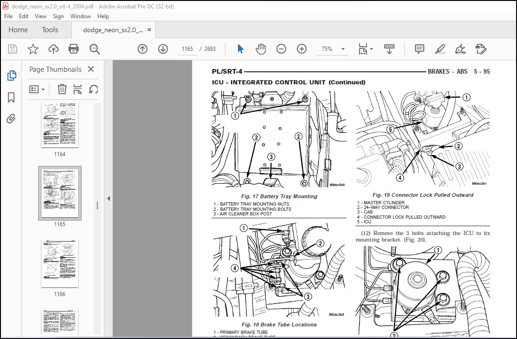Image resolution: width=517 pixels, height=339 pixels.
Task: Zoom in with plus icon
Action: click(302, 49)
